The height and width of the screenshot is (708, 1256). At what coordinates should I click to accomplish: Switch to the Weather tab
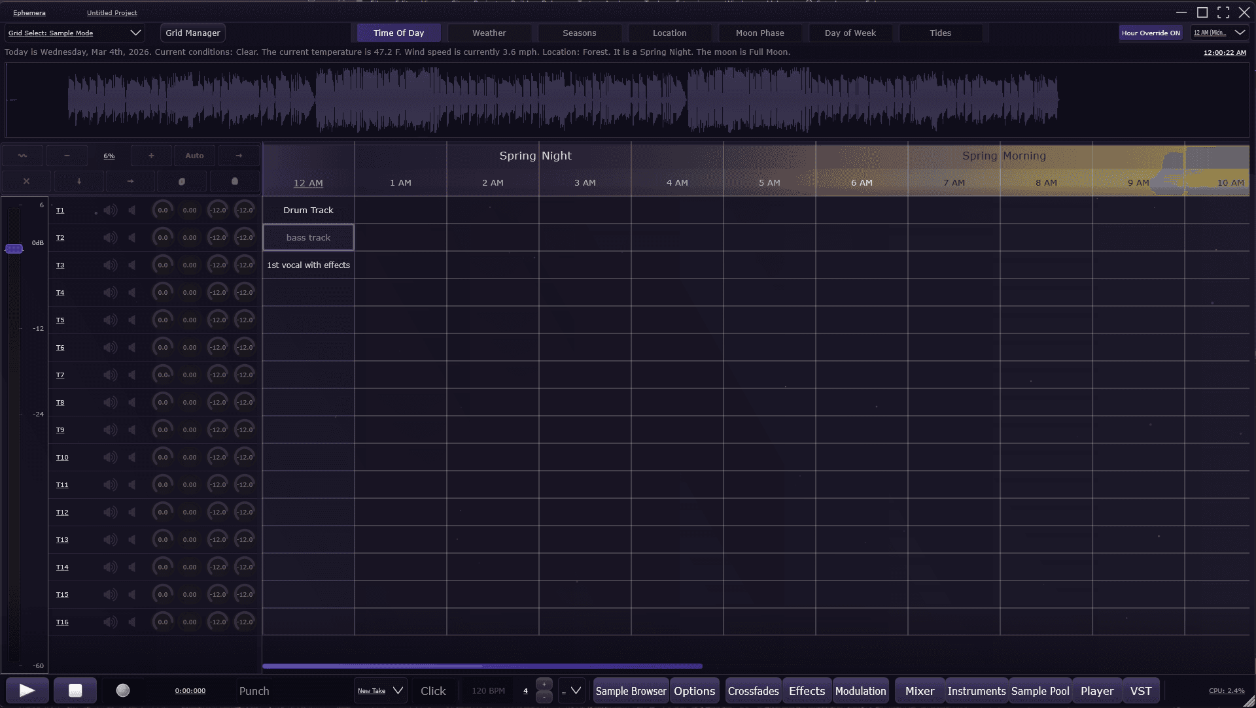pyautogui.click(x=489, y=33)
